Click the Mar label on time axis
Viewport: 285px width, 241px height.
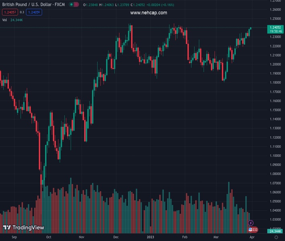[216, 237]
